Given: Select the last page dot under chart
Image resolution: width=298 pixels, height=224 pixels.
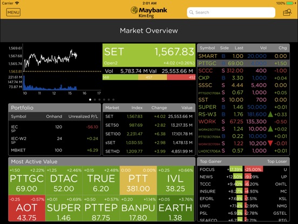Looking at the screenshot, I should pos(113,100).
